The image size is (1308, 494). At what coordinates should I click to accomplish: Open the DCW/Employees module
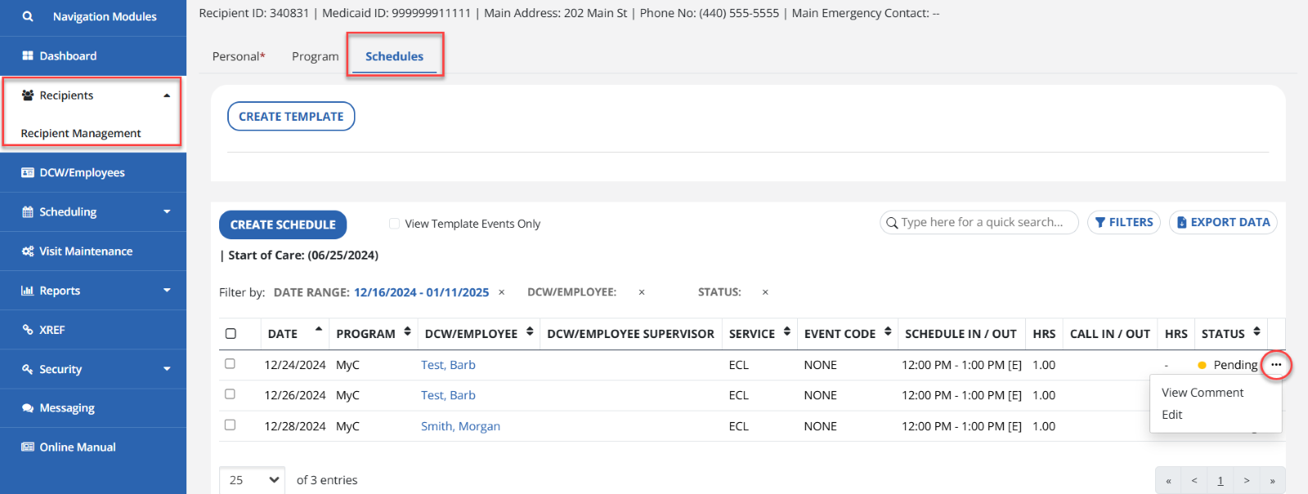pos(82,173)
